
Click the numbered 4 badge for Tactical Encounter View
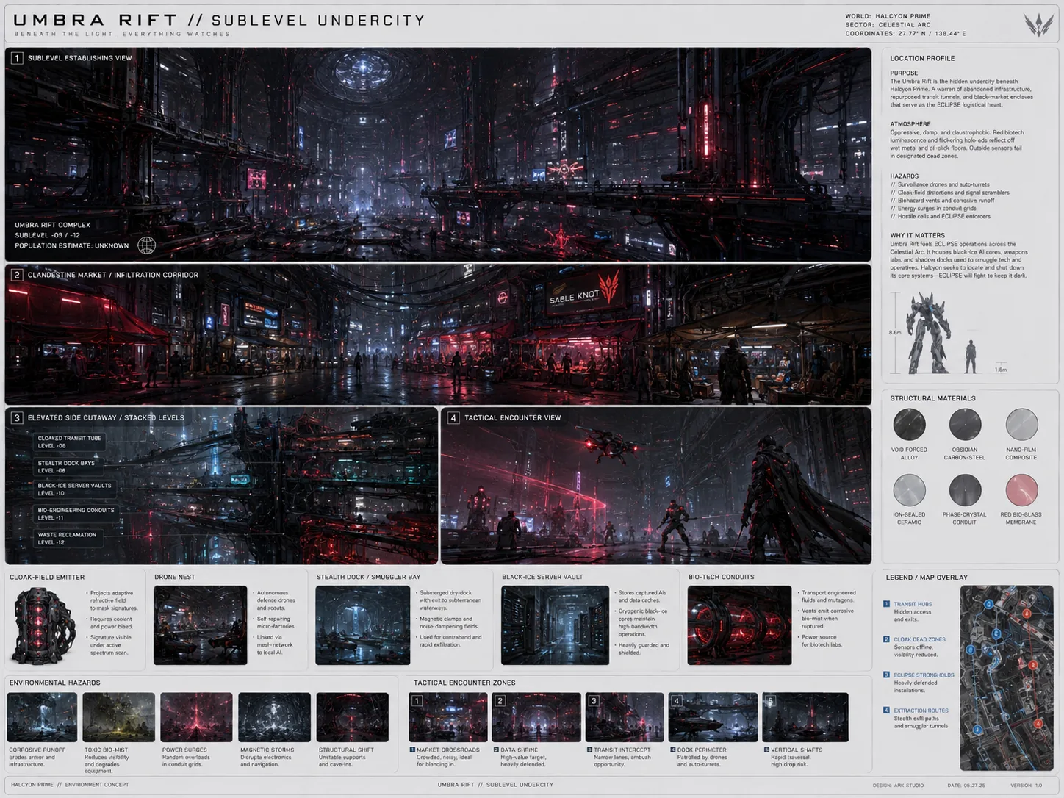tap(453, 417)
